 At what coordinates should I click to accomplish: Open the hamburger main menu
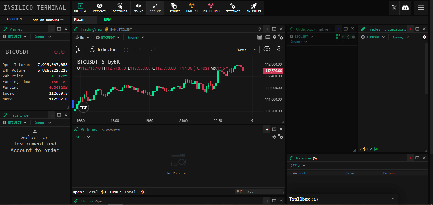pos(421,8)
